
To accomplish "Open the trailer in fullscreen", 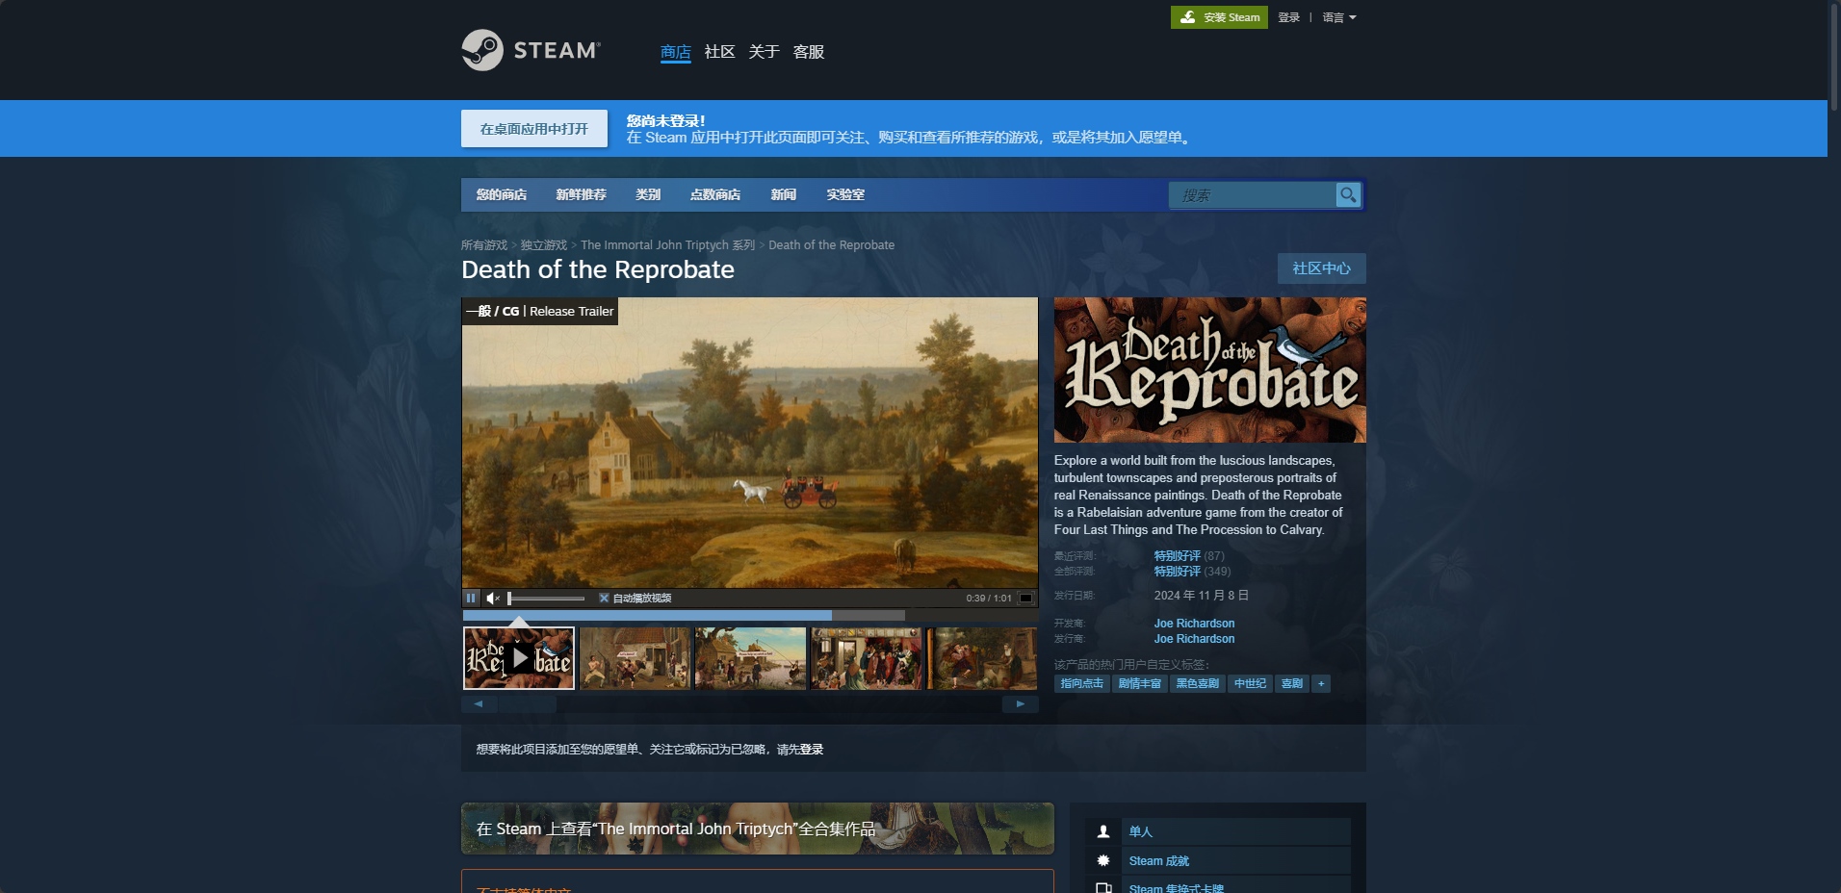I will pos(1026,598).
